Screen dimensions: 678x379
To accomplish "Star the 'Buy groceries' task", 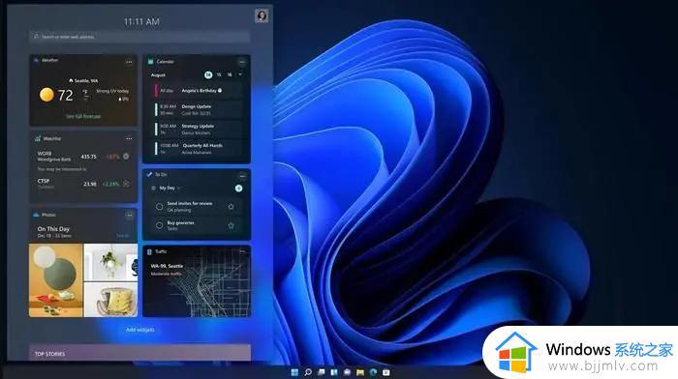I will (231, 225).
